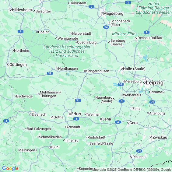
Task: Click the A71 highway shield
Action: click(x=78, y=100)
